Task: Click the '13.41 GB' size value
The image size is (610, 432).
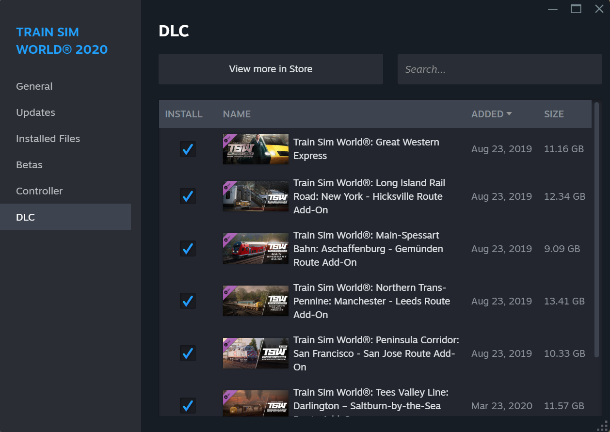Action: pos(564,301)
